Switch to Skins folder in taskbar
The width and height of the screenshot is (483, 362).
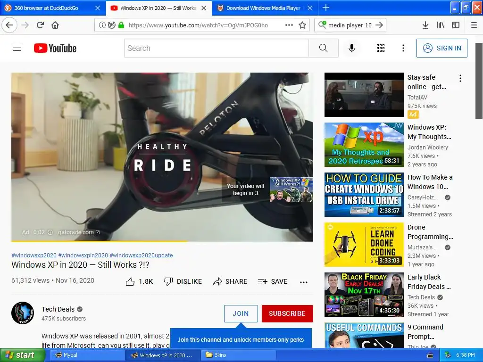tap(238, 355)
